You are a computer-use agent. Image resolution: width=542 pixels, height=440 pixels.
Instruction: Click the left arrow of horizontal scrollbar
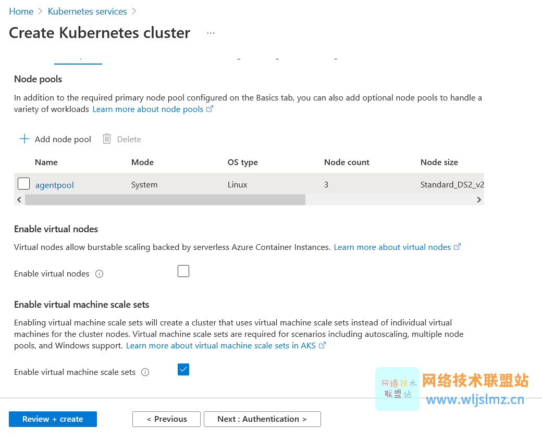[19, 199]
